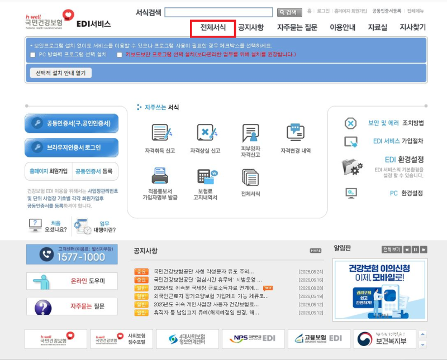Click the EDI 환경설정 folder gear icon
Image resolution: width=447 pixels, height=360 pixels.
[x=352, y=167]
